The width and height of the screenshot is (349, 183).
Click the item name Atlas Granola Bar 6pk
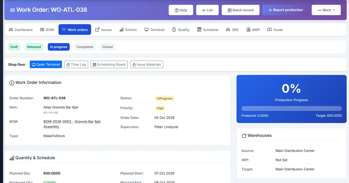61,107
